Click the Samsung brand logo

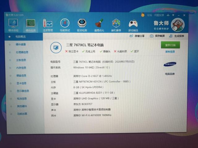click(170, 64)
